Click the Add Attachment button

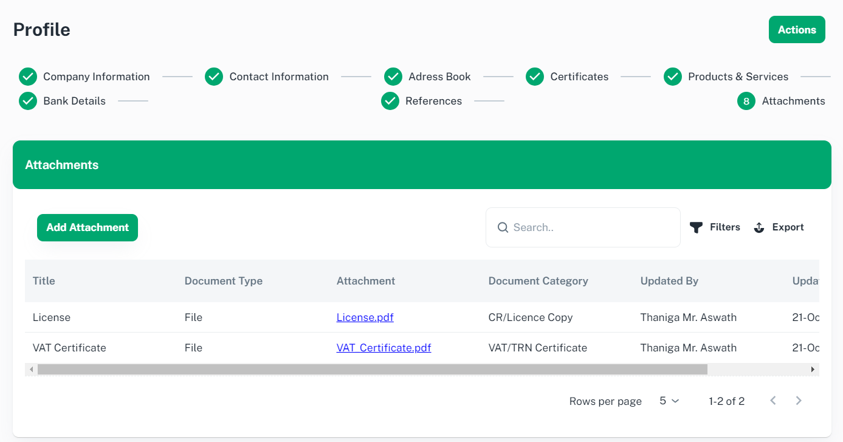[88, 227]
